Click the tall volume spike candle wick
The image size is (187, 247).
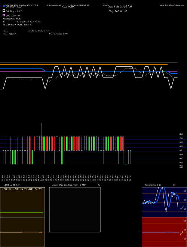point(42,130)
